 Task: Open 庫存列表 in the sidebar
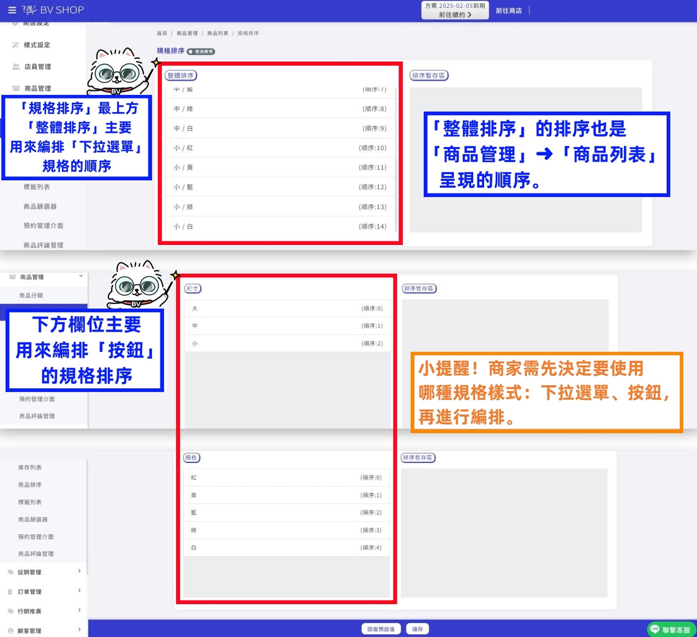[x=30, y=467]
